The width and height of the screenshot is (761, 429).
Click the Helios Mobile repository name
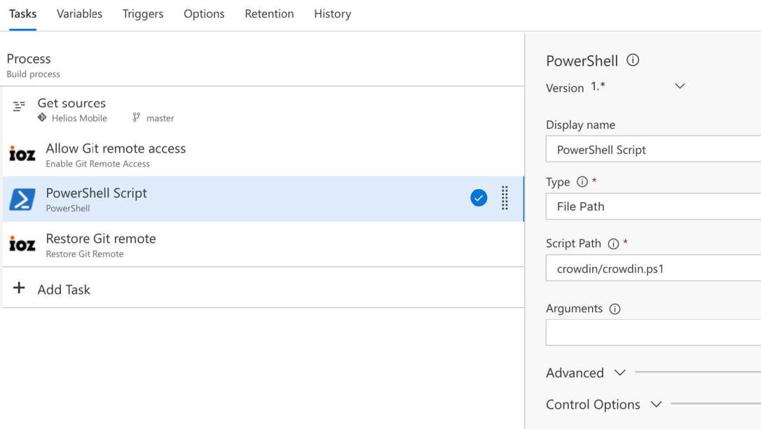(79, 118)
